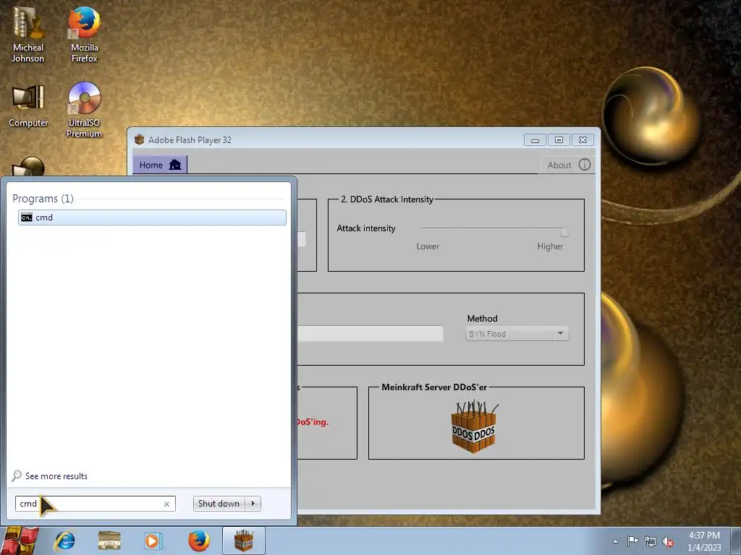Clear the search box with the X
Viewport: 741px width, 555px height.
pos(166,504)
